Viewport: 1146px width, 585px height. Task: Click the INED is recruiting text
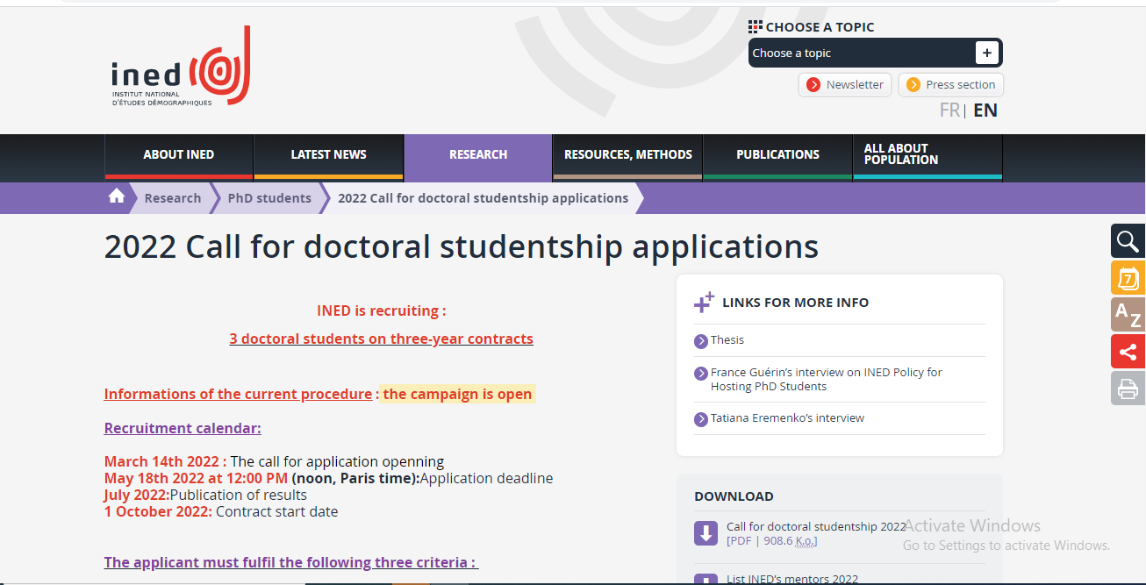point(382,310)
